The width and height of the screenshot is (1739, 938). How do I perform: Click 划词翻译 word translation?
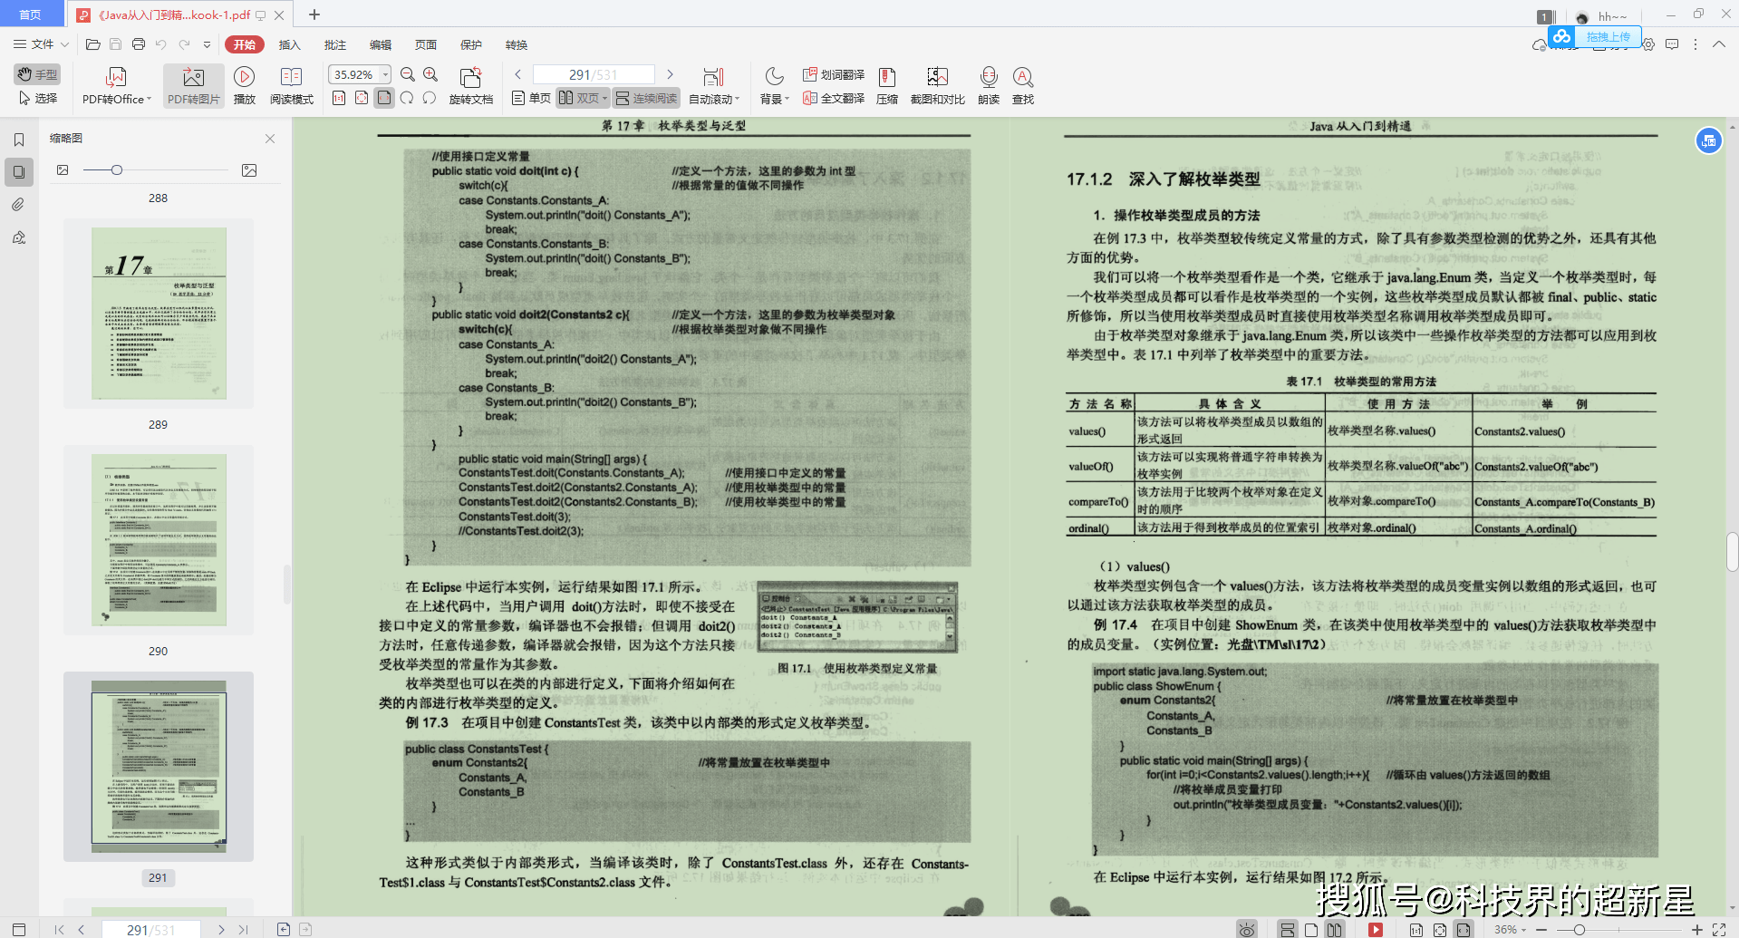834,74
